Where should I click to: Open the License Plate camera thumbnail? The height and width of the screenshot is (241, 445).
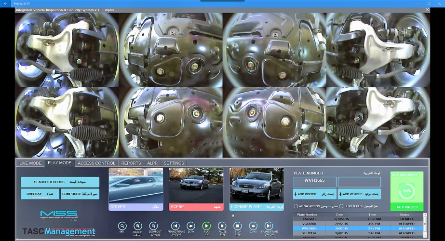click(x=256, y=189)
